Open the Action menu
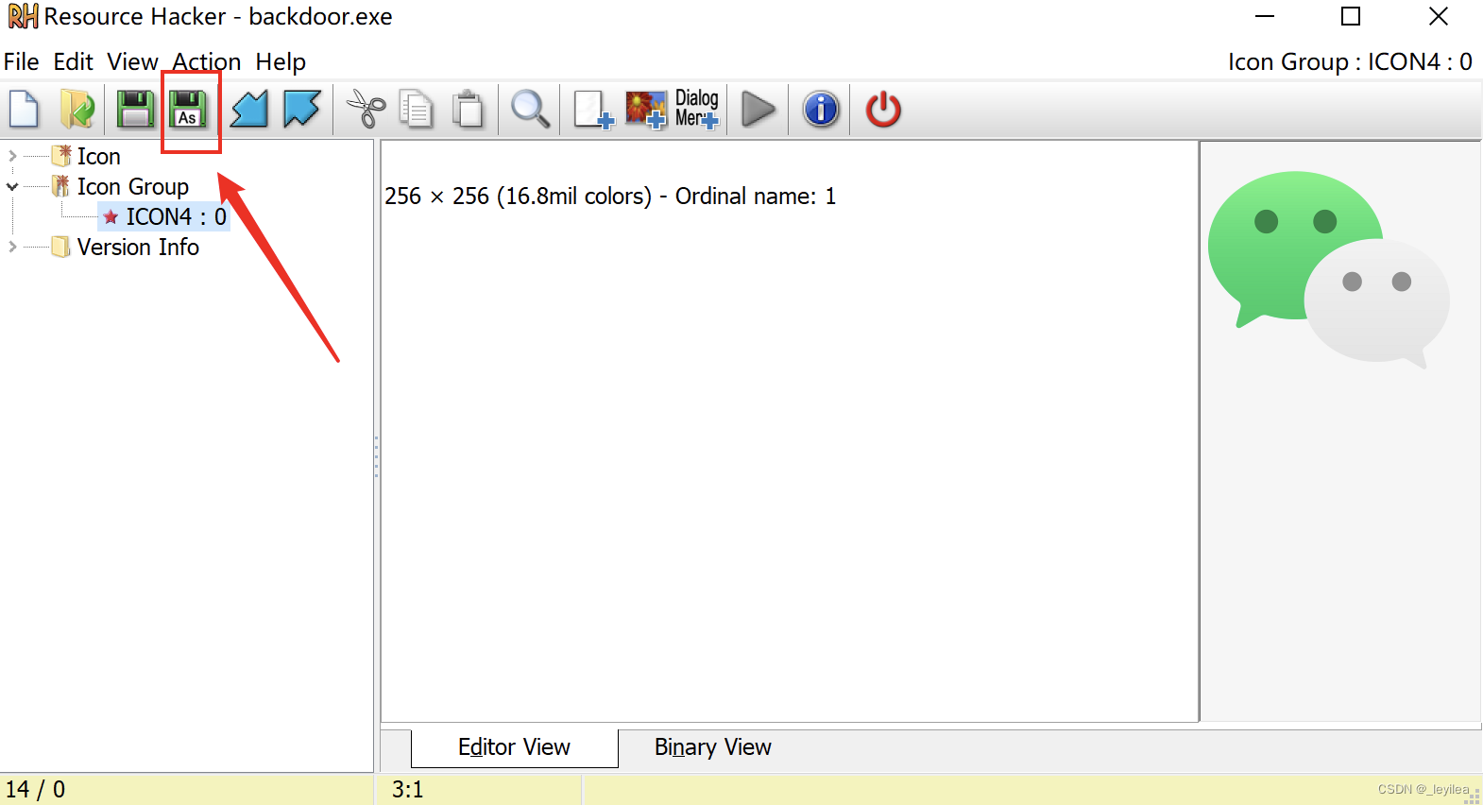 pyautogui.click(x=207, y=62)
